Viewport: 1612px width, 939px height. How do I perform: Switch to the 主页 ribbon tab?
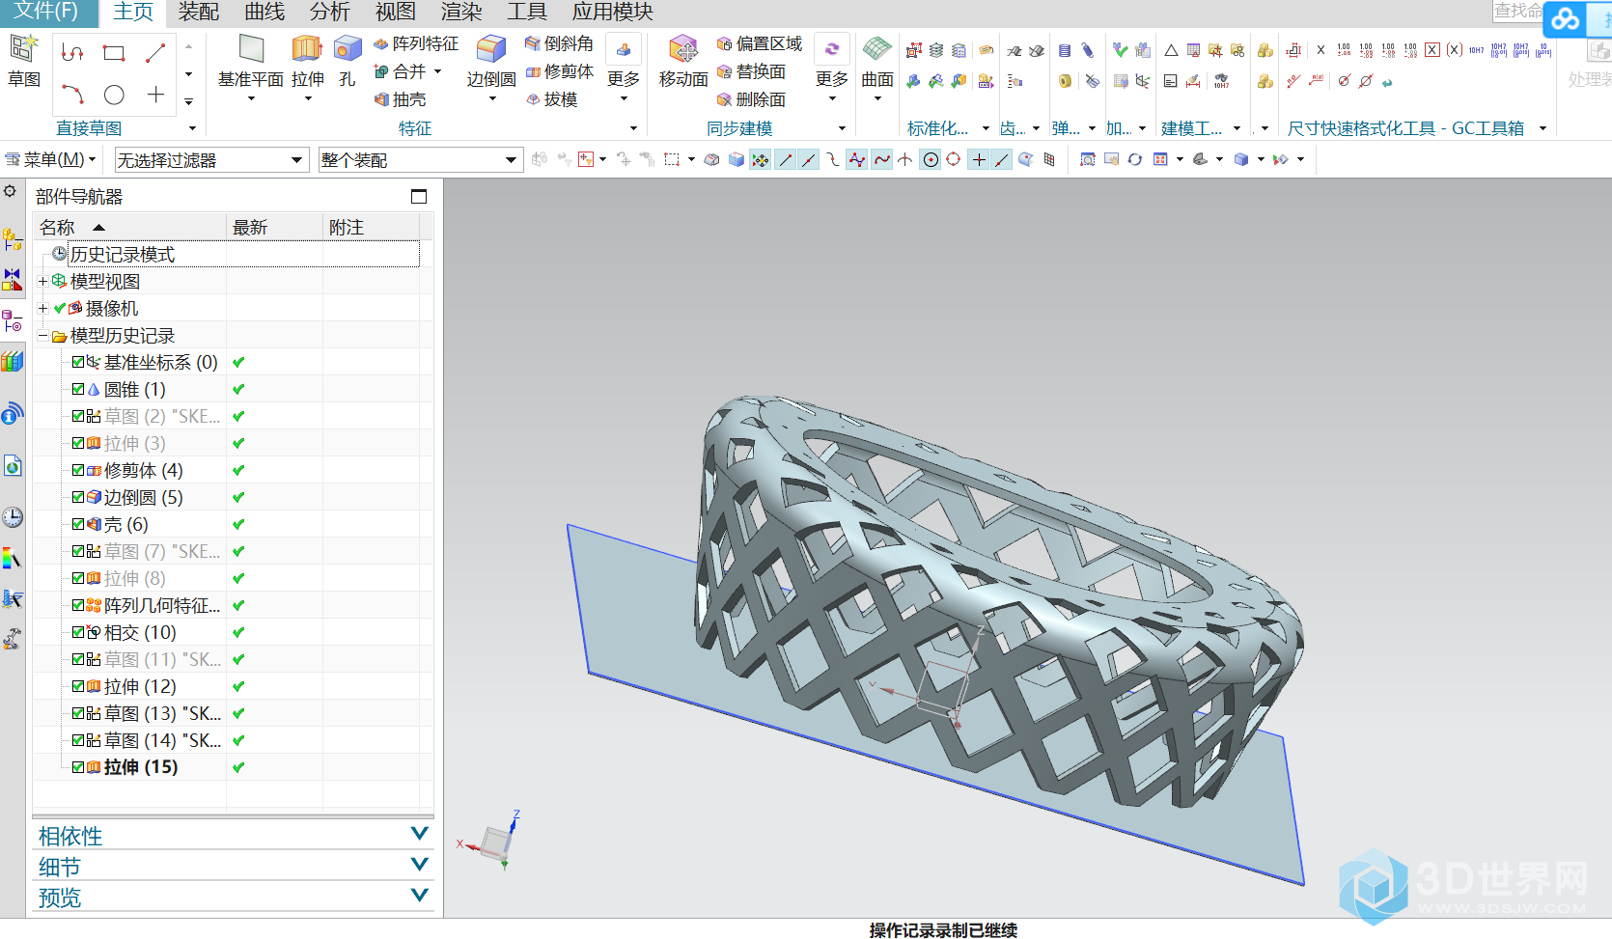pyautogui.click(x=133, y=12)
